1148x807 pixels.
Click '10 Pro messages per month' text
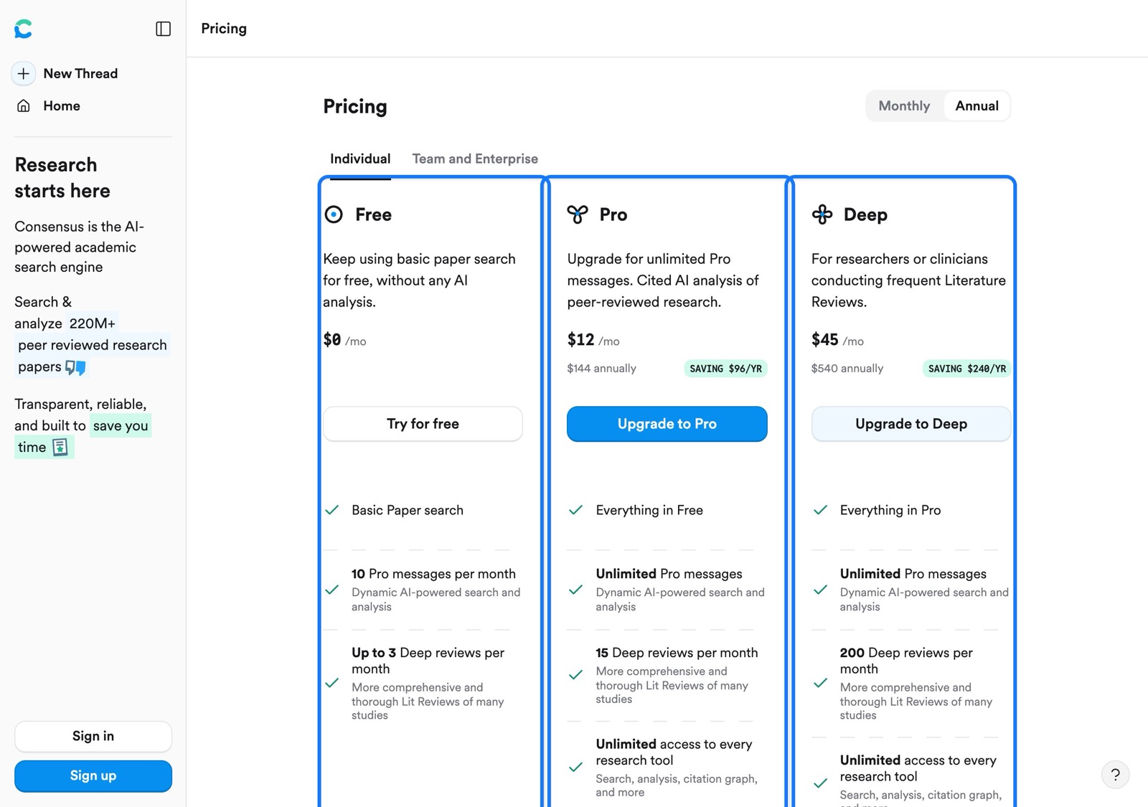[433, 574]
